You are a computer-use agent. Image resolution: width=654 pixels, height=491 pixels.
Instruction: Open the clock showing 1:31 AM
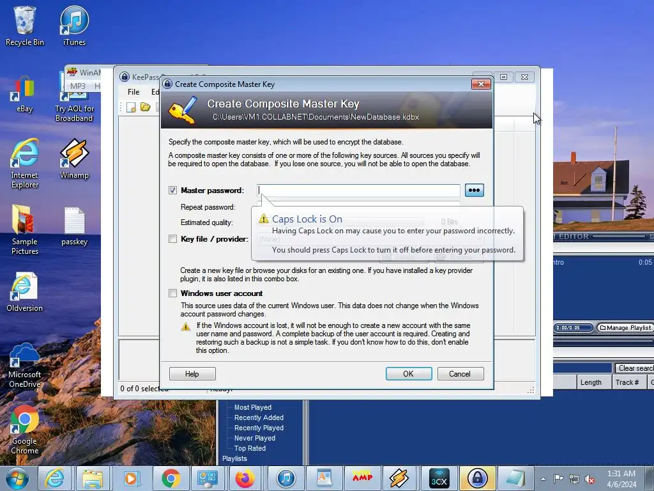tap(621, 479)
